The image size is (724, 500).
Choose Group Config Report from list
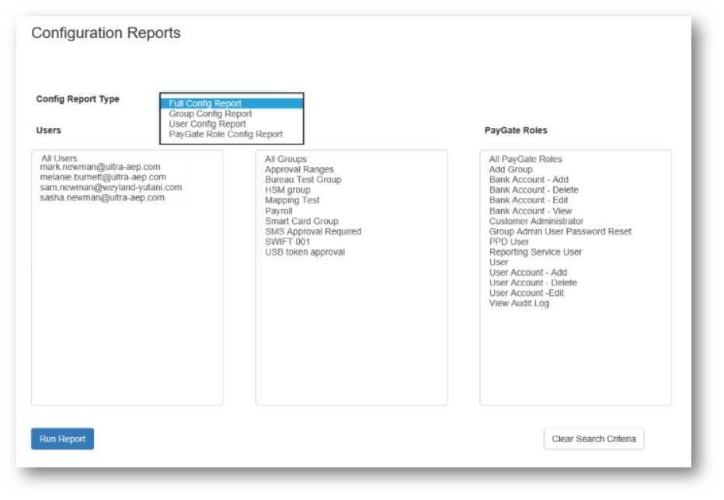tap(210, 113)
